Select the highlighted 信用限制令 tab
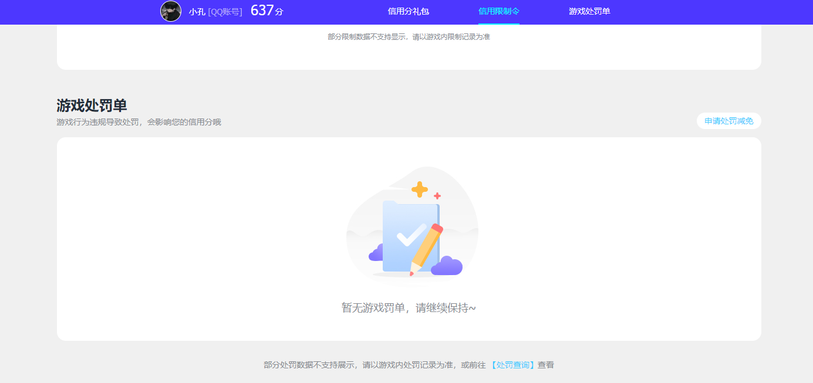Screen dimensions: 813x383 (x=498, y=11)
